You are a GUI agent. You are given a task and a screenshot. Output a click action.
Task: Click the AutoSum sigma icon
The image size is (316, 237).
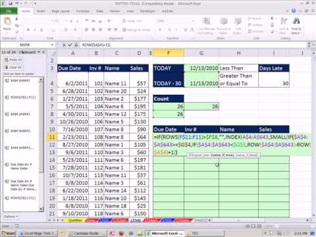point(273,18)
